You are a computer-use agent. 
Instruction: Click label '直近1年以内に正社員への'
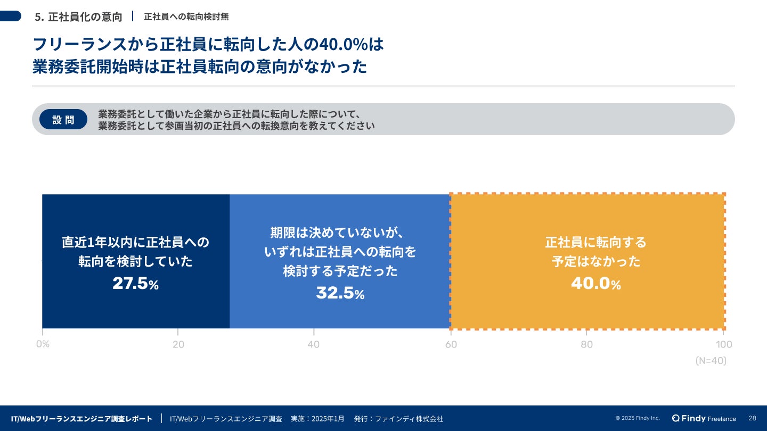point(136,242)
